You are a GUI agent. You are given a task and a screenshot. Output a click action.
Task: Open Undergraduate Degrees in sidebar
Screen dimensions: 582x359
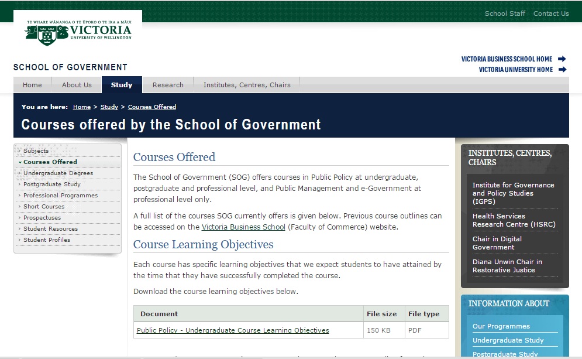pos(58,173)
